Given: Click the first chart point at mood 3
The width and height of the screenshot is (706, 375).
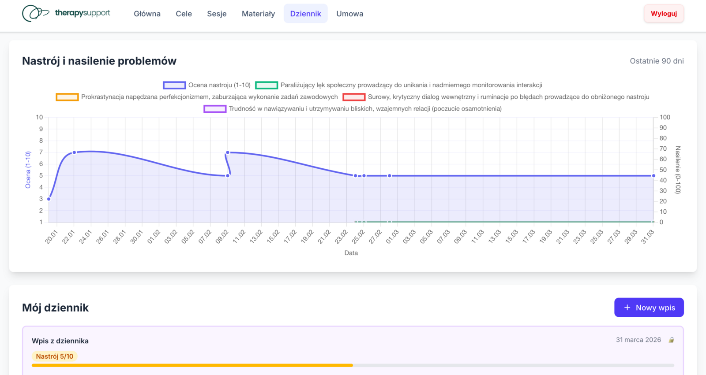Looking at the screenshot, I should click(49, 199).
